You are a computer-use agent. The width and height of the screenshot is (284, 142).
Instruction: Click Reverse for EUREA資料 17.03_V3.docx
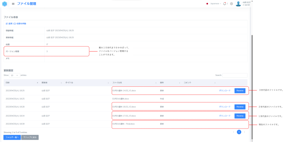point(240,116)
